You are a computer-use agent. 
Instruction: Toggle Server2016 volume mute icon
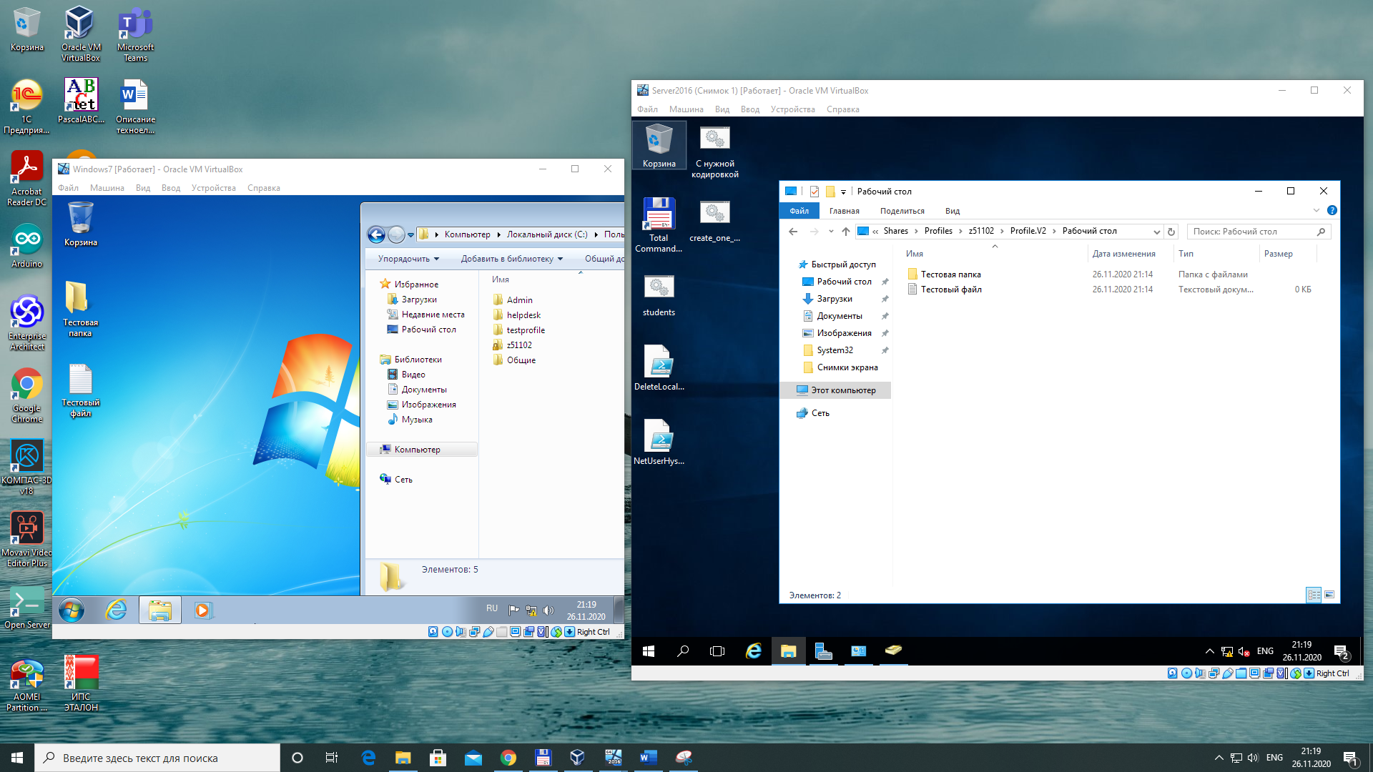tap(1244, 651)
